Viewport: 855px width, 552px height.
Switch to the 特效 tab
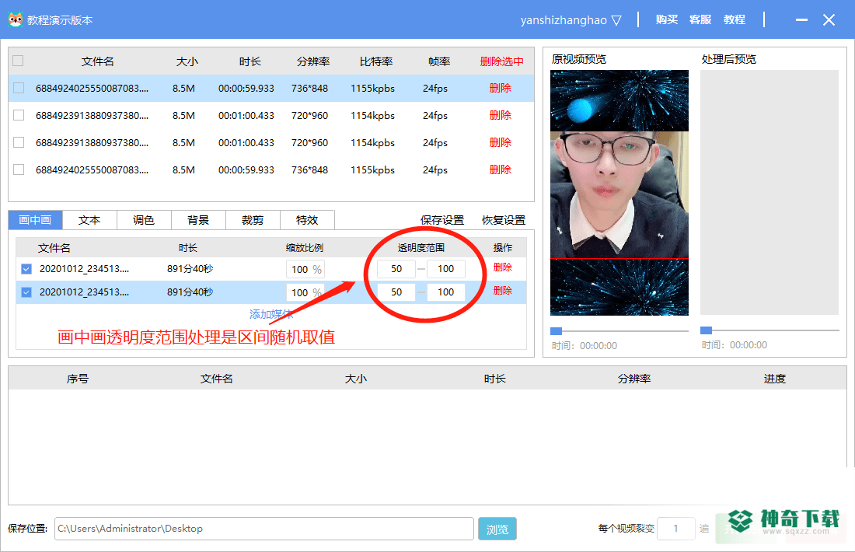point(307,220)
